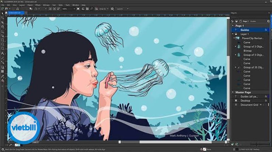This screenshot has height=152, width=272.
Task: Select the Parallel Dimension line tool
Action: pos(2,58)
